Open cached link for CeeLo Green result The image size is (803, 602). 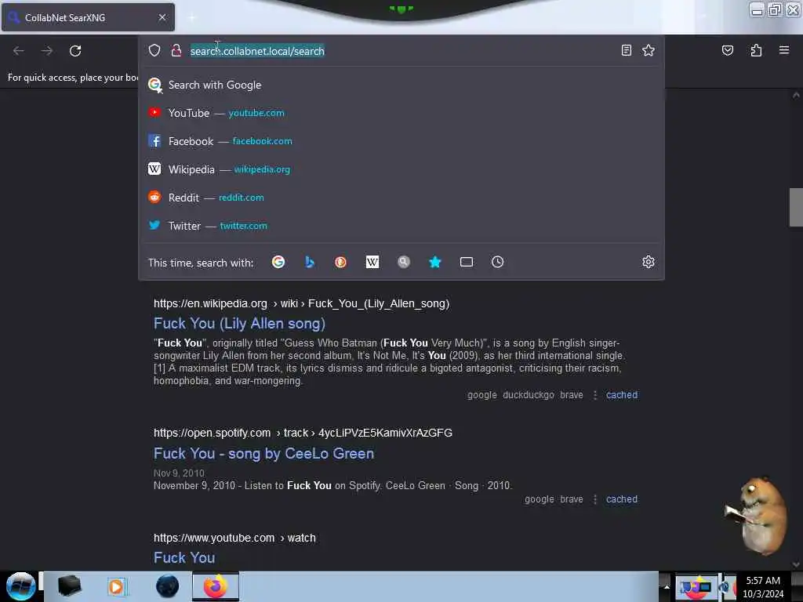click(622, 499)
